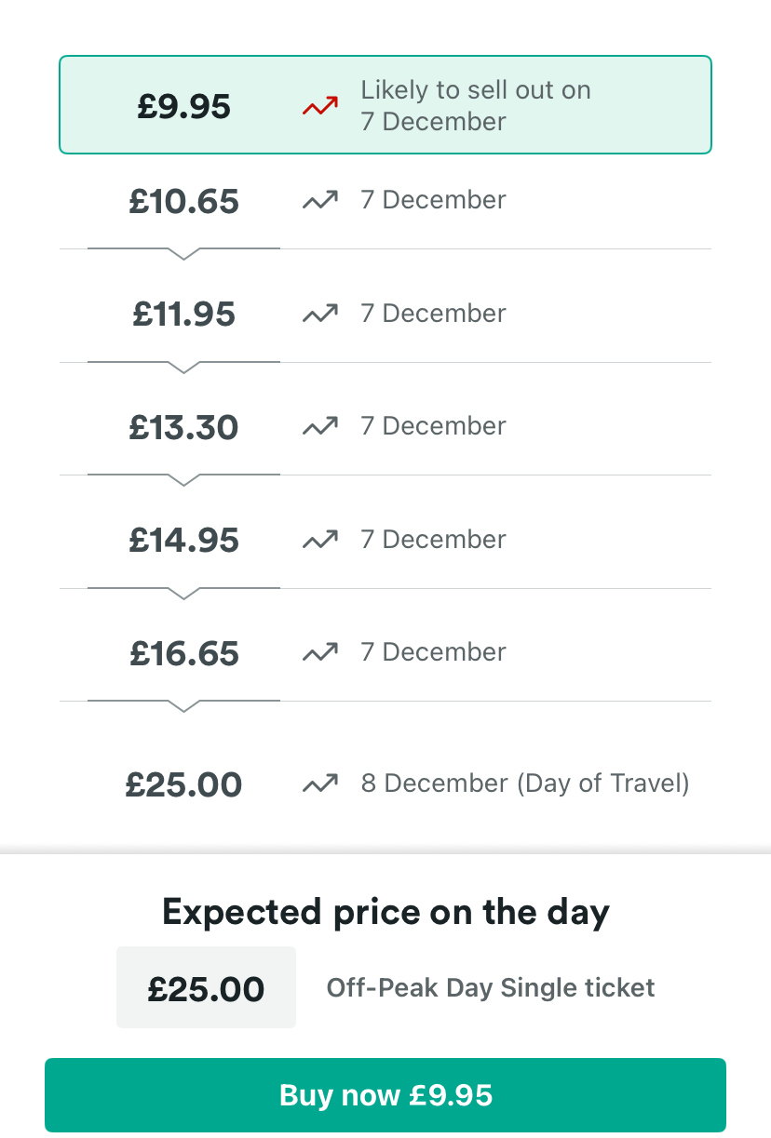
Task: Click the Off-Peak Day Single ticket label
Action: point(491,987)
